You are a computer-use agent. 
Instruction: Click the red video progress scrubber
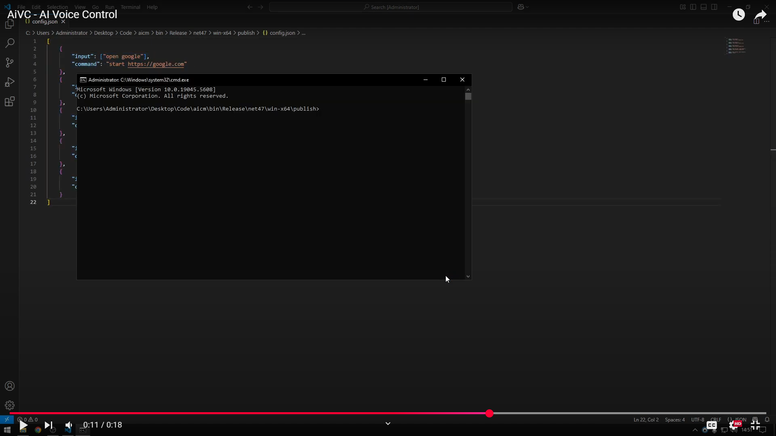click(x=489, y=413)
